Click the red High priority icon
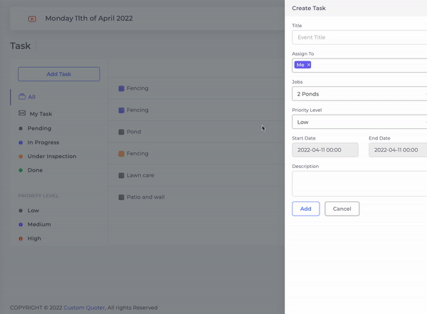 (x=21, y=239)
